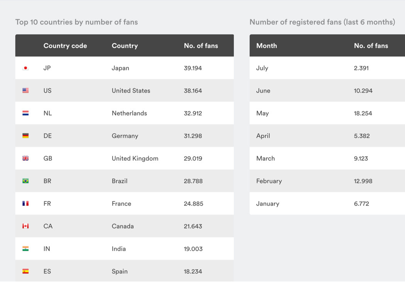Click May's fan count 18.254
The image size is (405, 282).
click(363, 113)
